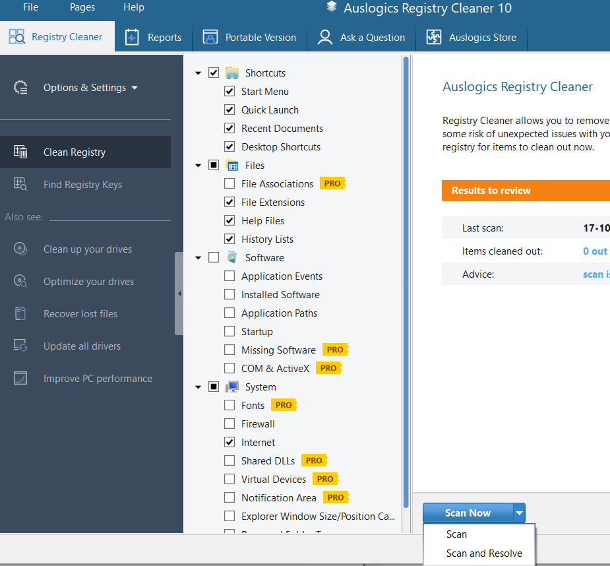Click the Clean Registry icon
Viewport: 610px width, 566px height.
(20, 152)
